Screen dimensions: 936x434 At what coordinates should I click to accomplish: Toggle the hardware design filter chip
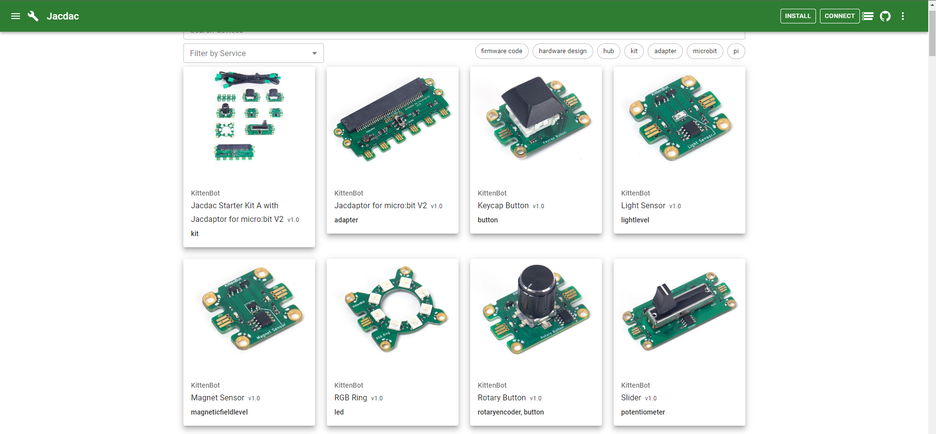tap(562, 51)
